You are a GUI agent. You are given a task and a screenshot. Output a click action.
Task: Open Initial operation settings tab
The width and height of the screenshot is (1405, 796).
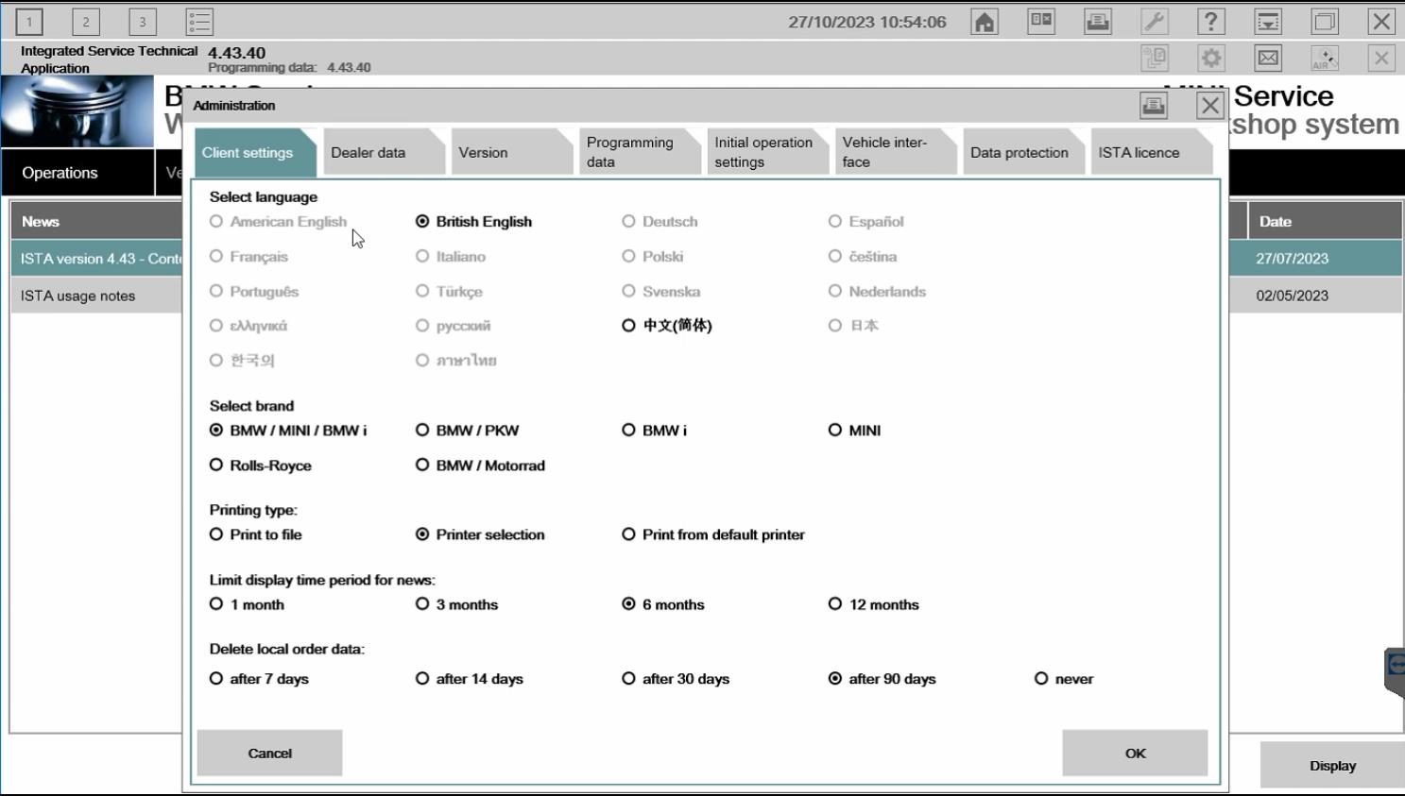(x=766, y=152)
